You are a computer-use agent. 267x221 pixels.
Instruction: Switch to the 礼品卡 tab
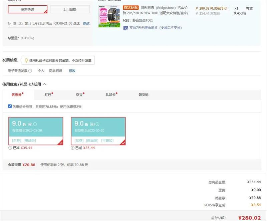(x=110, y=95)
